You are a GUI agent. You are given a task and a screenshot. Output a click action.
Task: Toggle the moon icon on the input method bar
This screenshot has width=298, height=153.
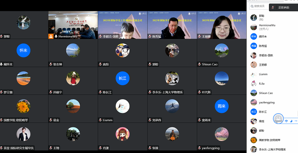(x=291, y=120)
